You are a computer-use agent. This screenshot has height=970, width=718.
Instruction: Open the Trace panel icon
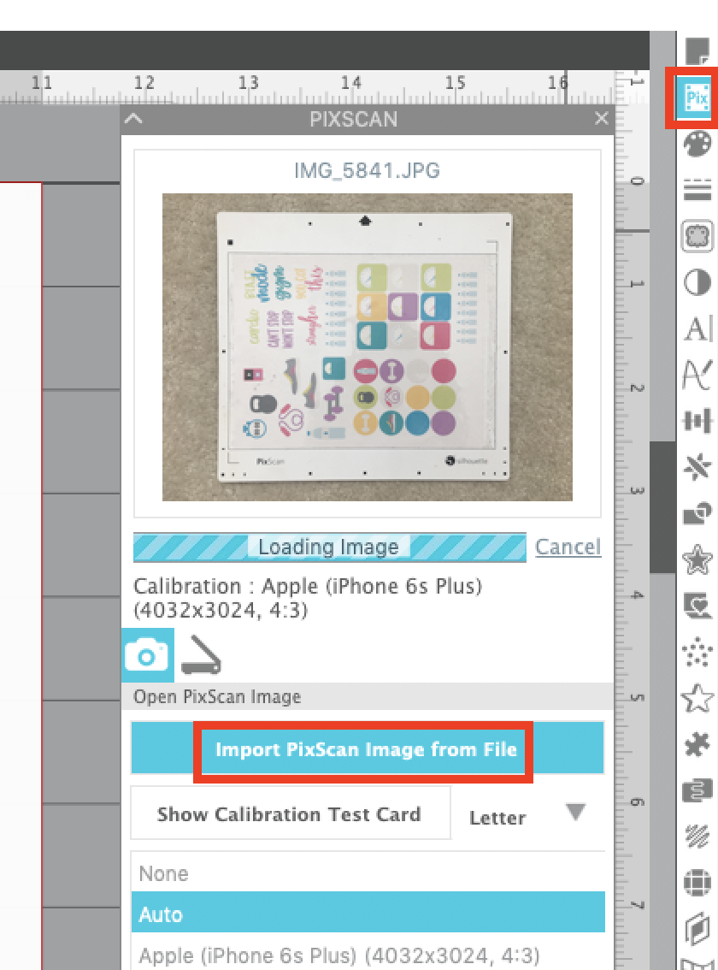point(697,236)
